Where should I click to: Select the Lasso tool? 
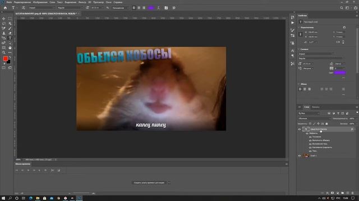coord(4,23)
